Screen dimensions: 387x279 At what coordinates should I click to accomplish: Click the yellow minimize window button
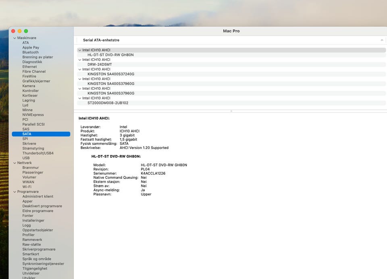(19, 31)
